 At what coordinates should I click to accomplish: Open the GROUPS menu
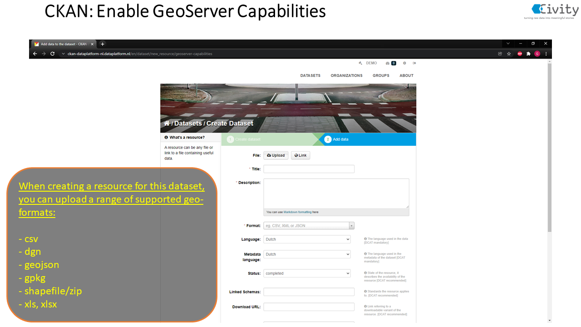[381, 75]
